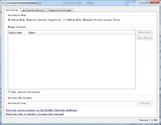This screenshot has height=125, width=161.
Task: Click the Version 1.4.490 text
Action: point(148,120)
